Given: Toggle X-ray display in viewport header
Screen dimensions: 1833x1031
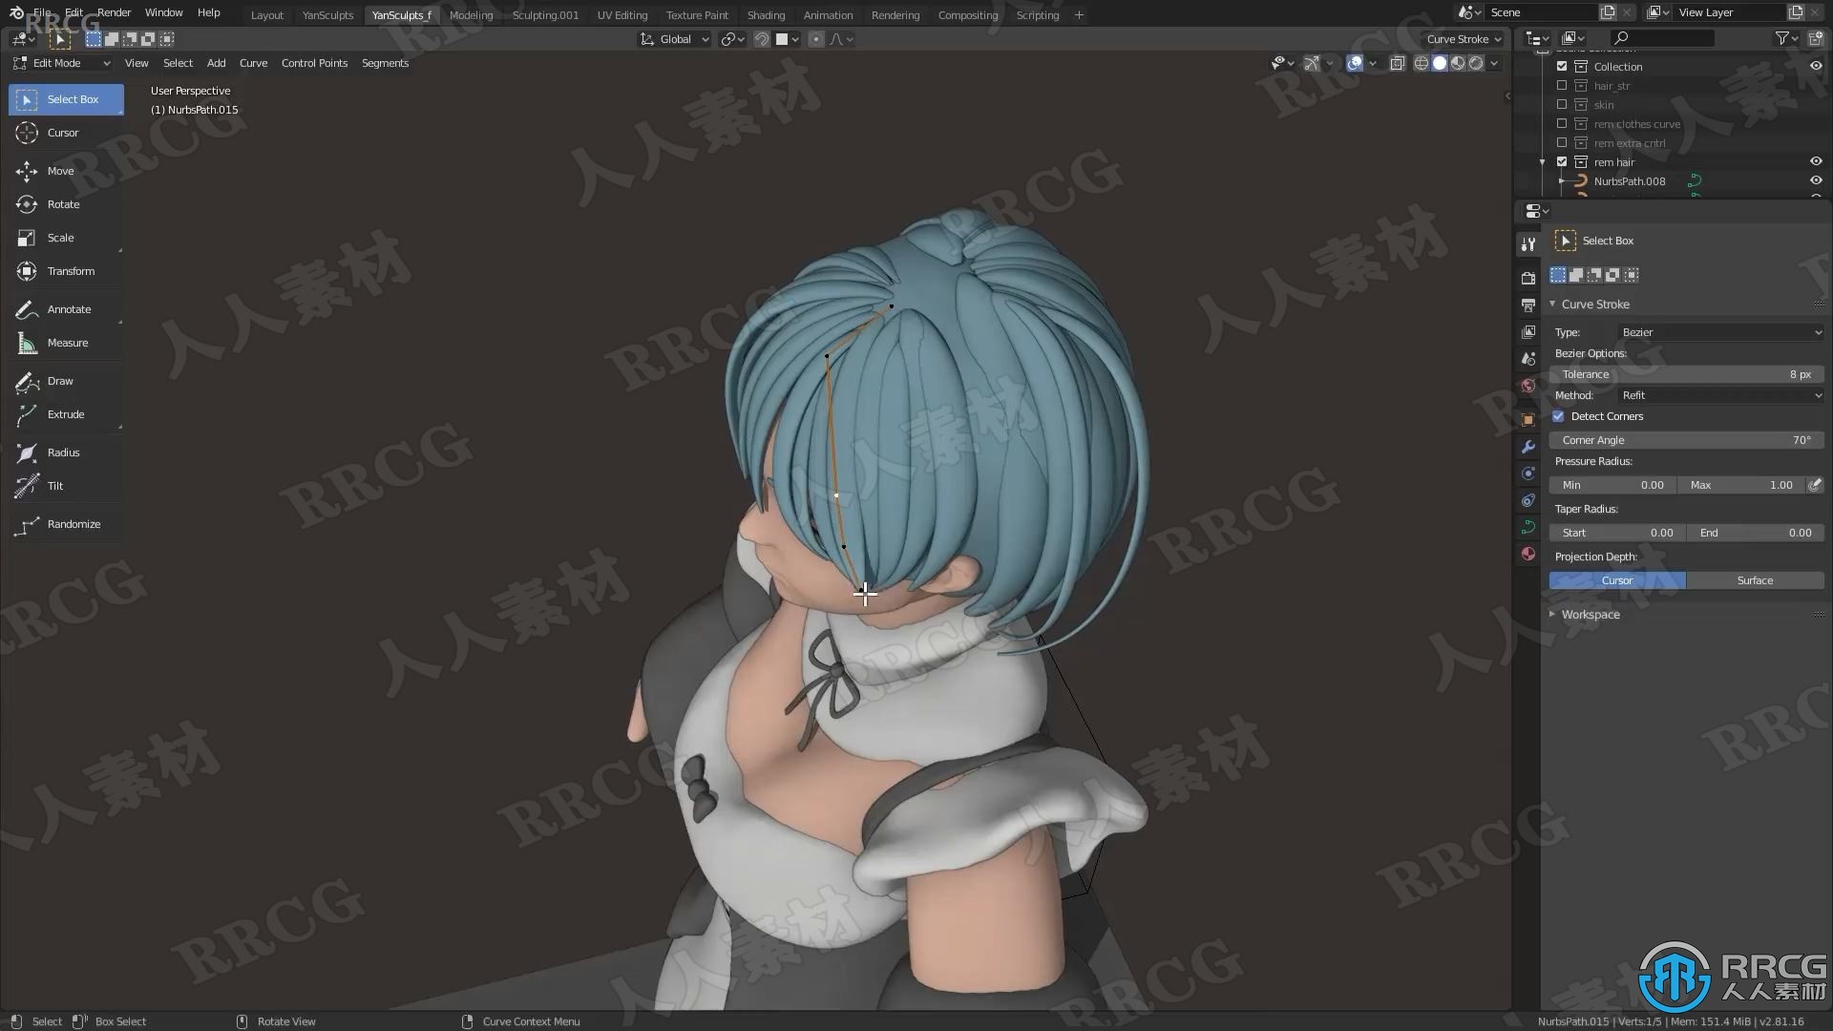Looking at the screenshot, I should tap(1397, 63).
